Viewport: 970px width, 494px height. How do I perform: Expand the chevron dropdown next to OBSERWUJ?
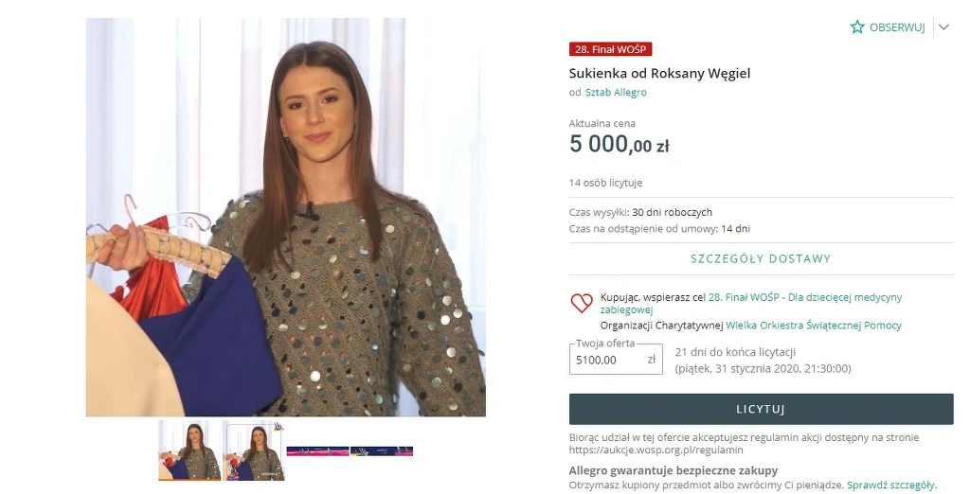[x=943, y=27]
